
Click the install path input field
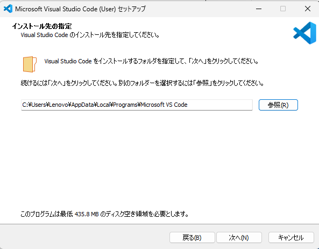coord(137,105)
